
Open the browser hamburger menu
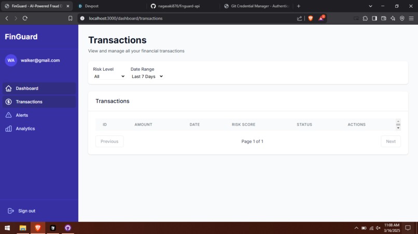(411, 18)
